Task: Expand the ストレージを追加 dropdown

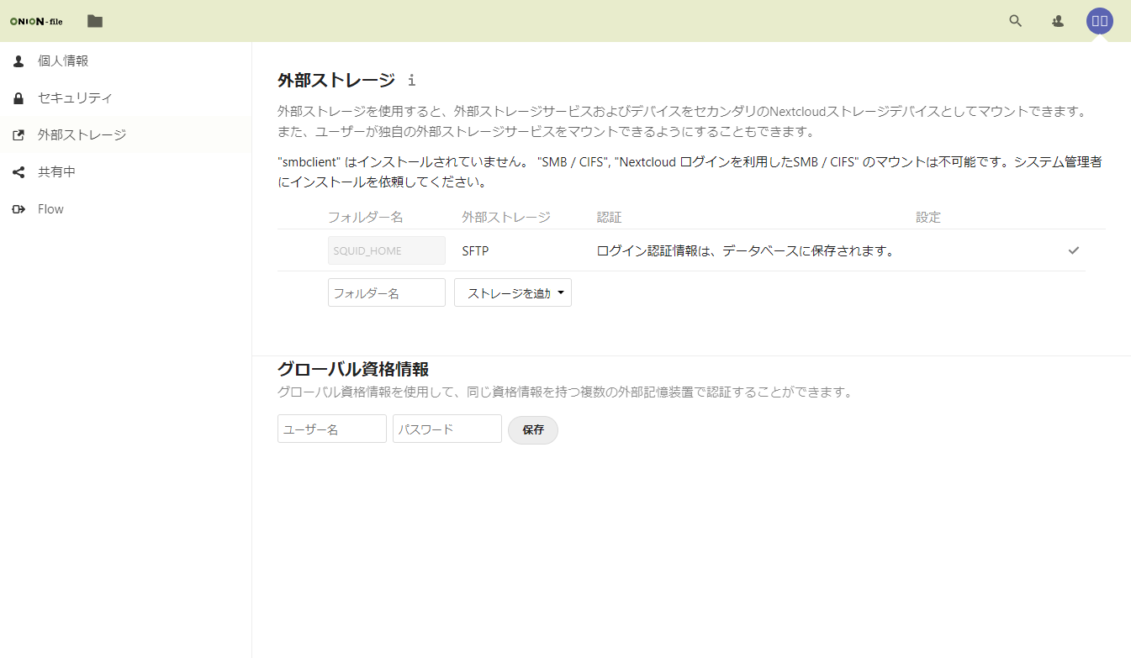Action: [513, 293]
